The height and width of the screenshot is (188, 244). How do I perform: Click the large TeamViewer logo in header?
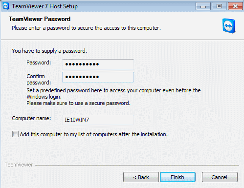pos(229,26)
